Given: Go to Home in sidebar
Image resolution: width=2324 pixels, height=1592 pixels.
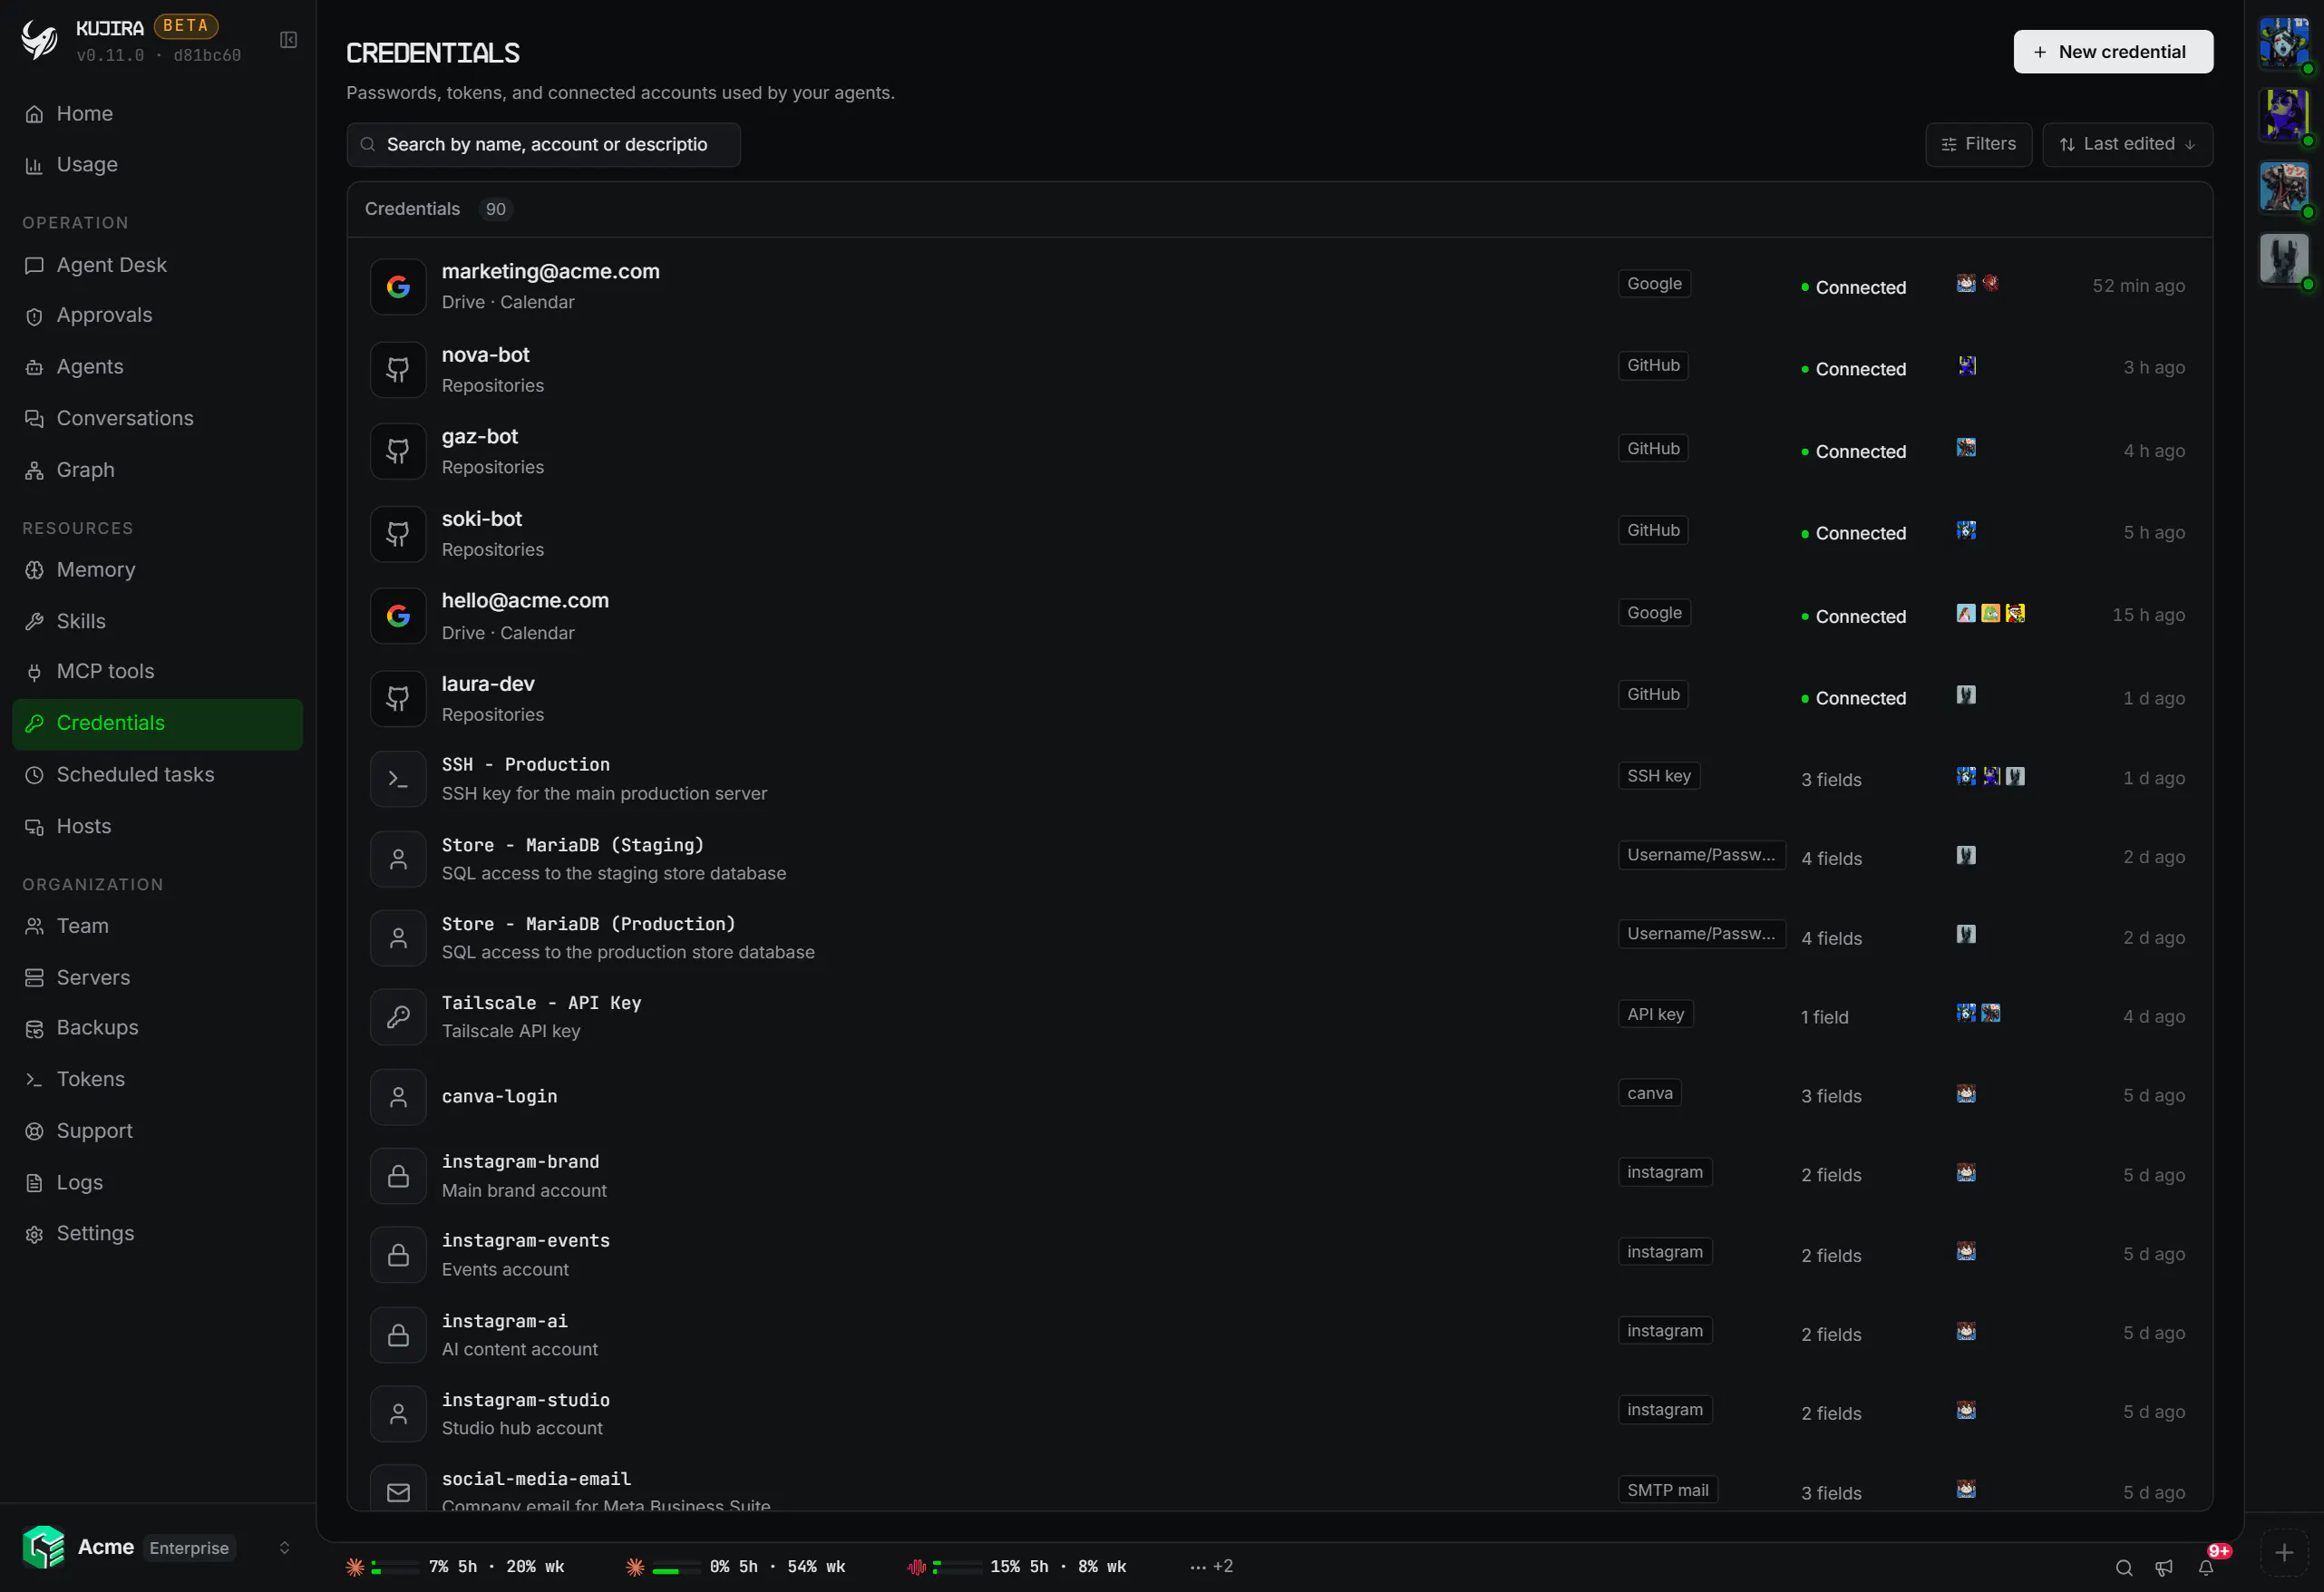Looking at the screenshot, I should point(157,114).
